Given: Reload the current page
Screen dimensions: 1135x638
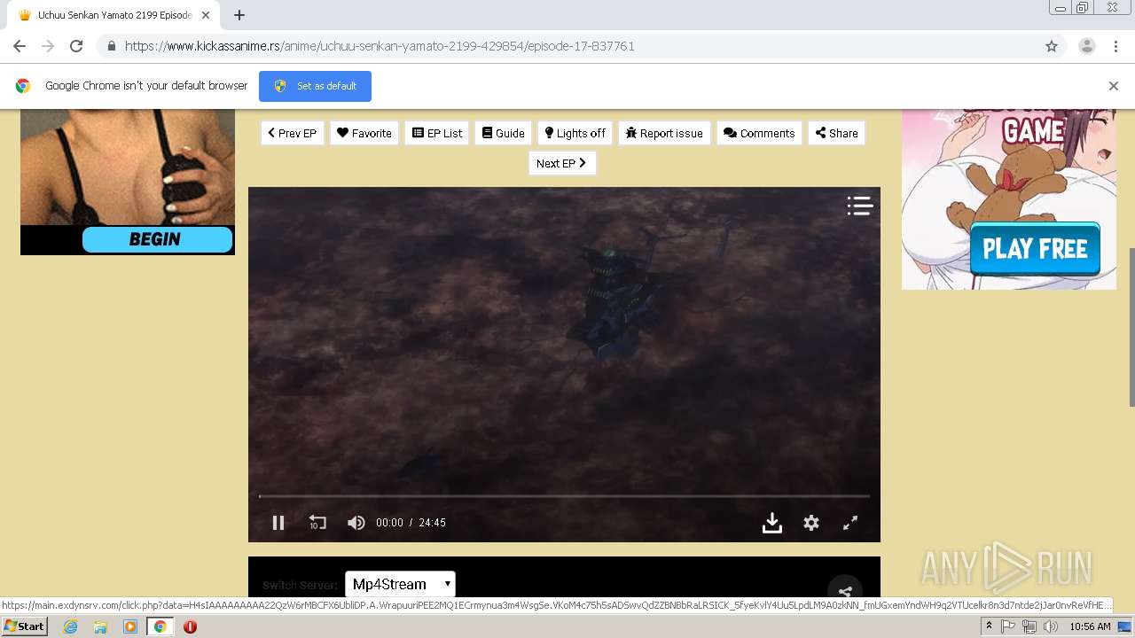Looking at the screenshot, I should click(x=76, y=46).
